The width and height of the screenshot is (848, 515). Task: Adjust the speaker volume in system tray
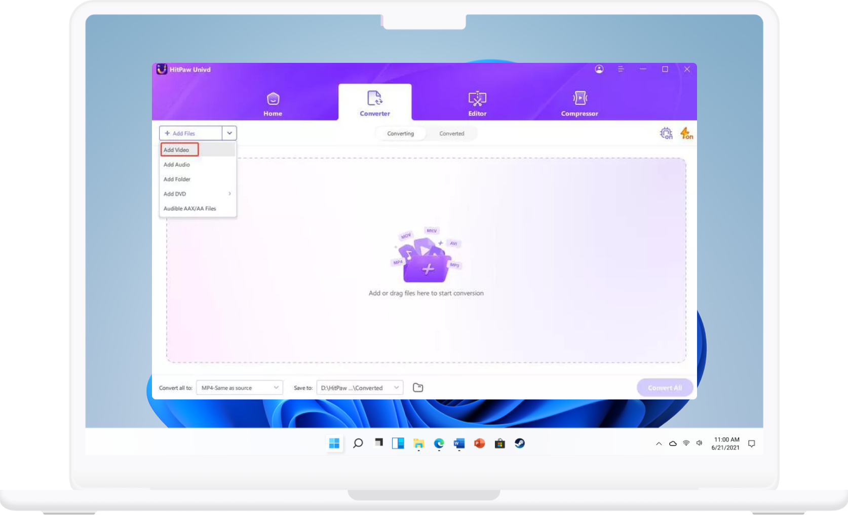click(700, 443)
